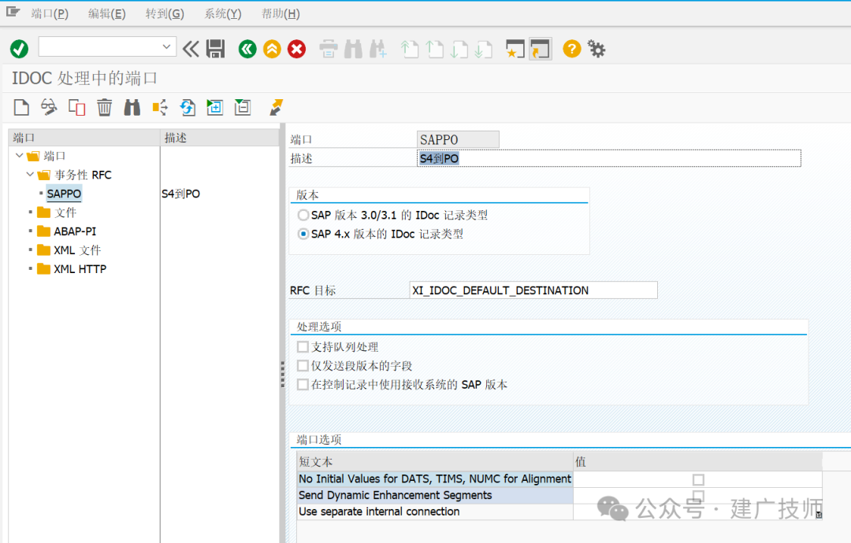Click the red Cancel icon
This screenshot has height=543, width=851.
(x=297, y=50)
